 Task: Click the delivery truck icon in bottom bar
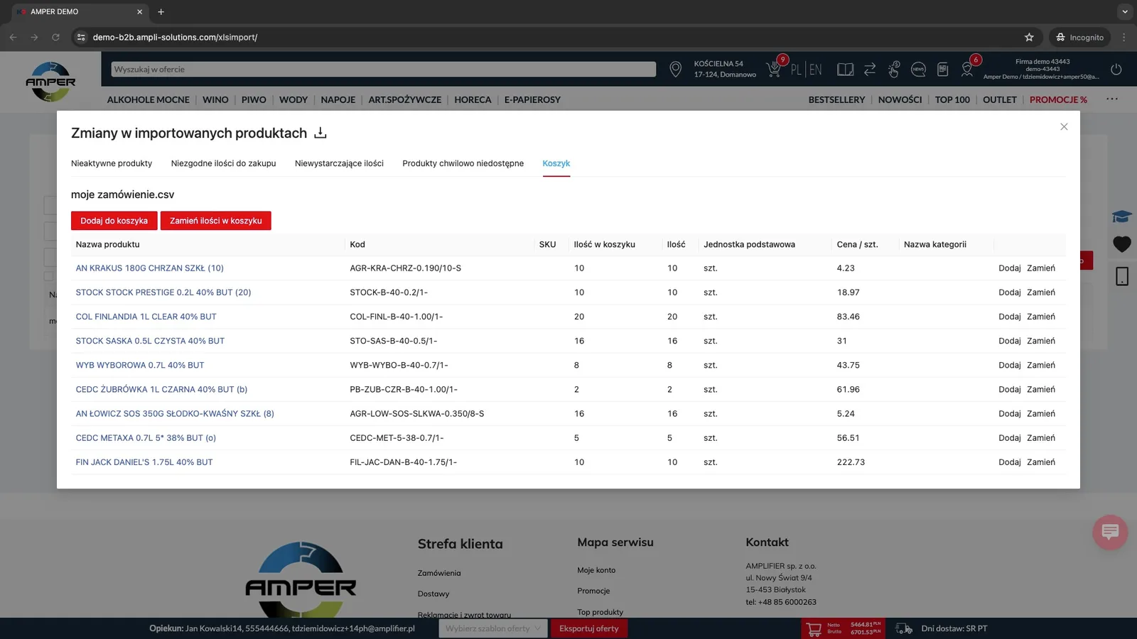[903, 628]
